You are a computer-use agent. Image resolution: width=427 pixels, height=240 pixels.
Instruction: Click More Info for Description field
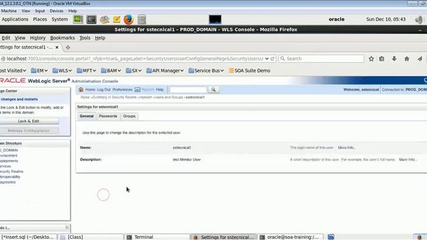point(408,159)
